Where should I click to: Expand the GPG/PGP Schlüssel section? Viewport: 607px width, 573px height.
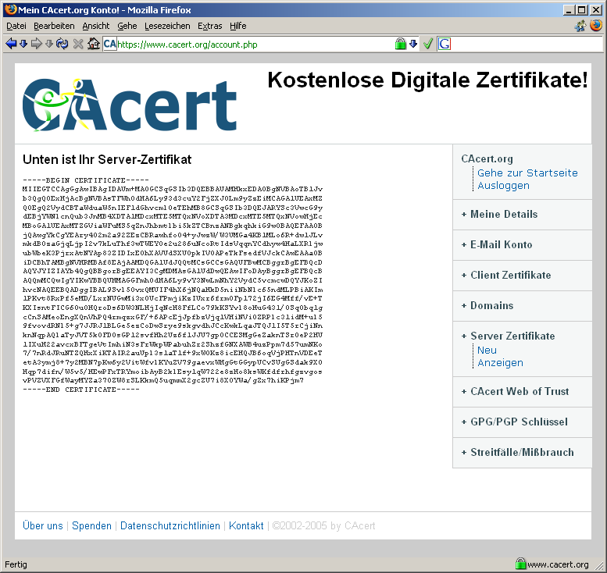(515, 422)
